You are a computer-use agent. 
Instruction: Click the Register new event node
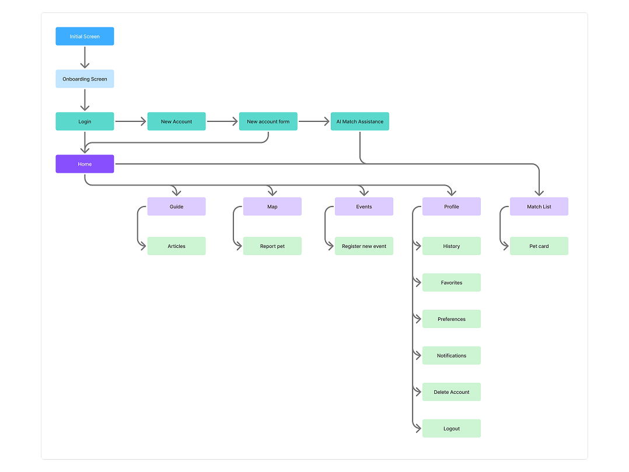(x=364, y=246)
